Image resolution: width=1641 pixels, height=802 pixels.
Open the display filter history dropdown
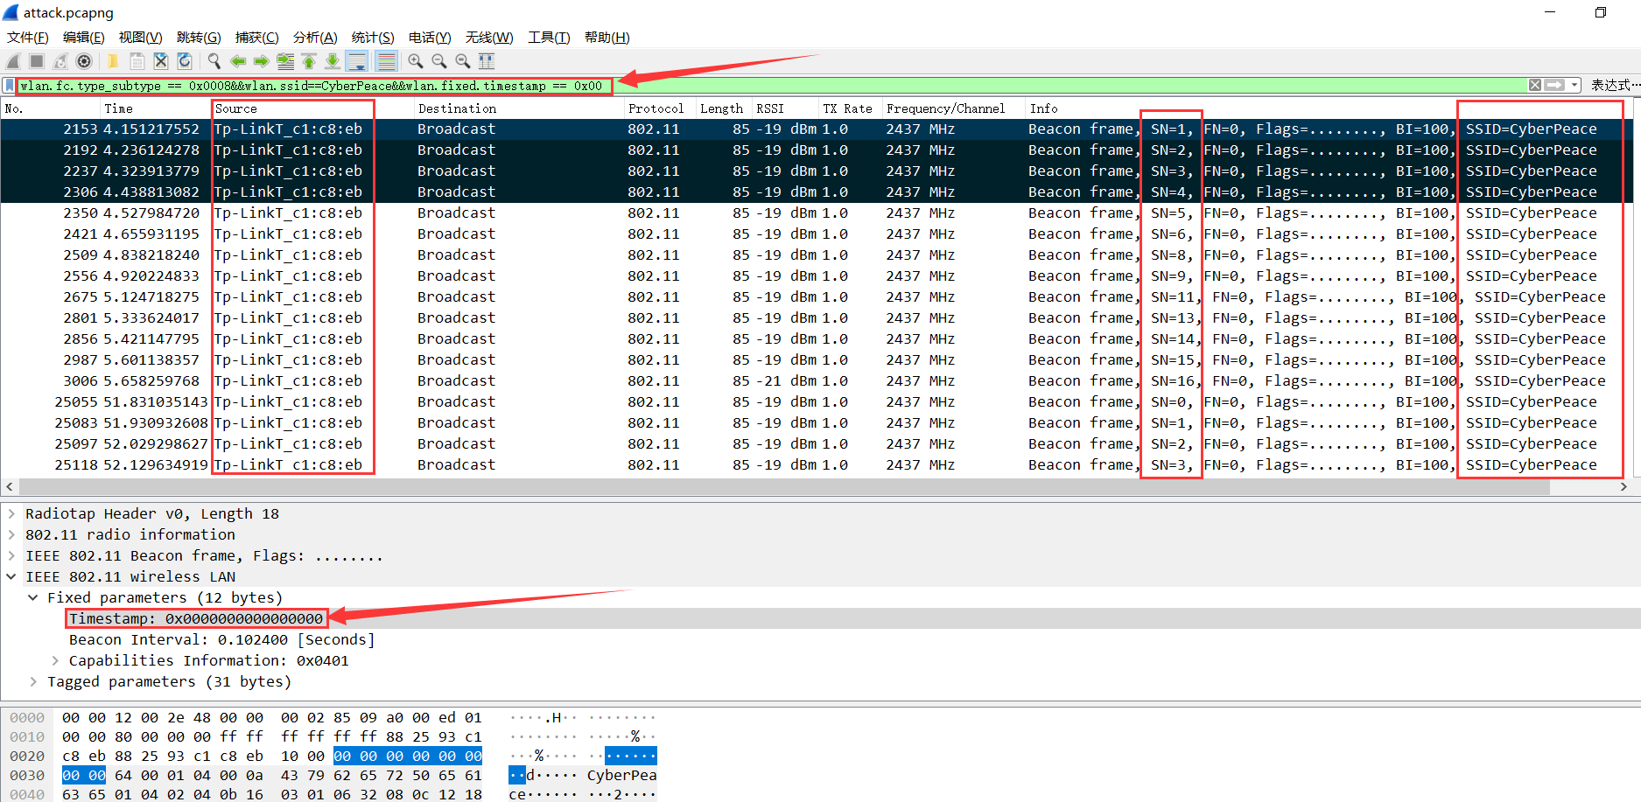pyautogui.click(x=1574, y=86)
